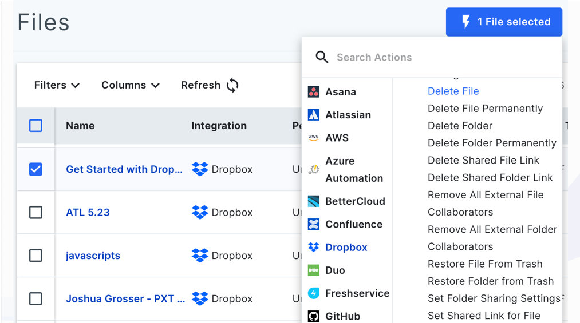The width and height of the screenshot is (580, 323).
Task: Click the Confluence logo icon
Action: (x=314, y=224)
